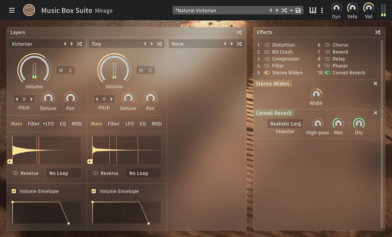
Task: Select next sample for the Victorian layer
Action: pos(72,44)
